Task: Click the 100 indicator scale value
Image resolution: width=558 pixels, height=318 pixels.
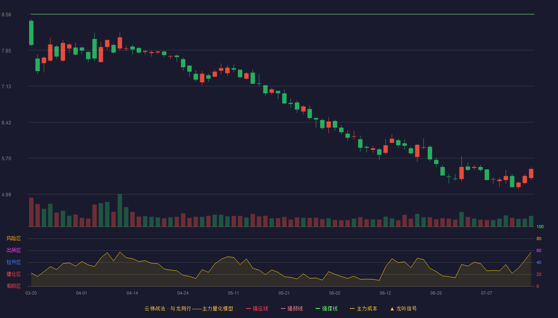Action: click(540, 227)
